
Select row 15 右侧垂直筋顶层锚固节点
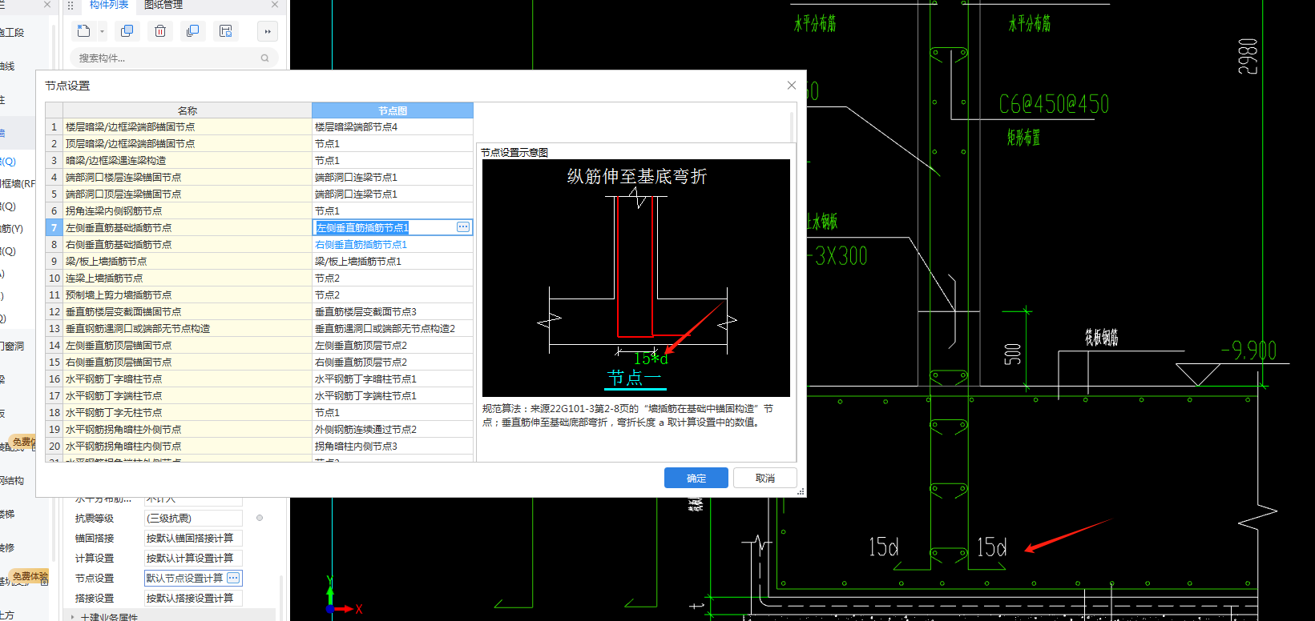point(187,362)
